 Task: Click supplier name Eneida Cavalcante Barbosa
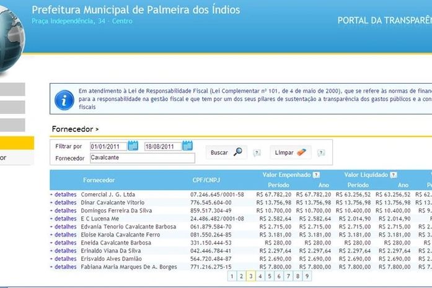point(116,243)
